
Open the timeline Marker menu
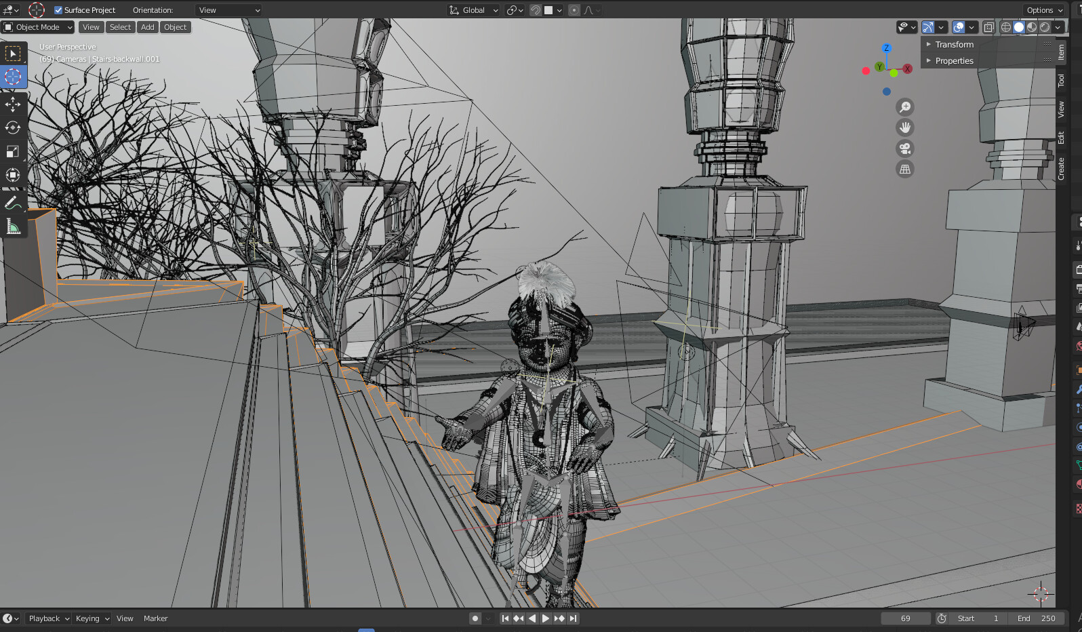(x=155, y=618)
